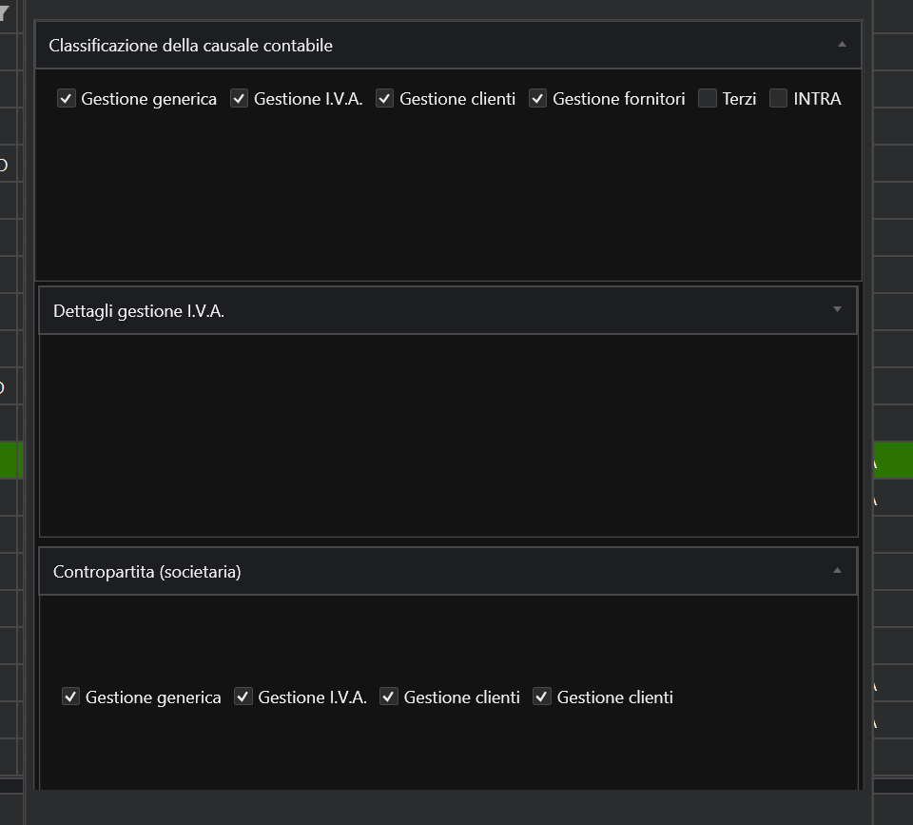The height and width of the screenshot is (825, 913).
Task: Uncheck Gestione I.V.A. in the Classificazione section
Action: point(239,98)
